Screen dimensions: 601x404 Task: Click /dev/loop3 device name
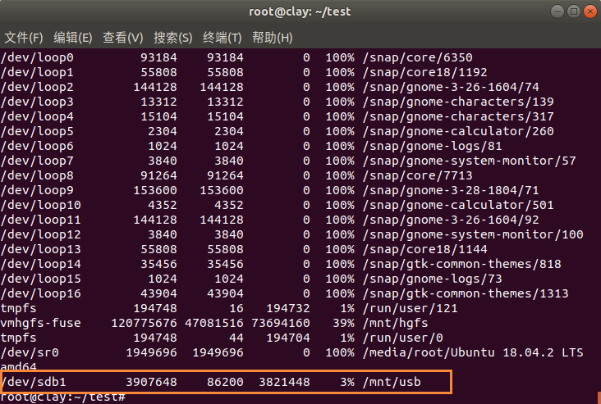(x=37, y=102)
